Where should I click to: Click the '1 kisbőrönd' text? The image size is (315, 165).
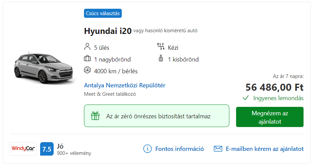(183, 59)
